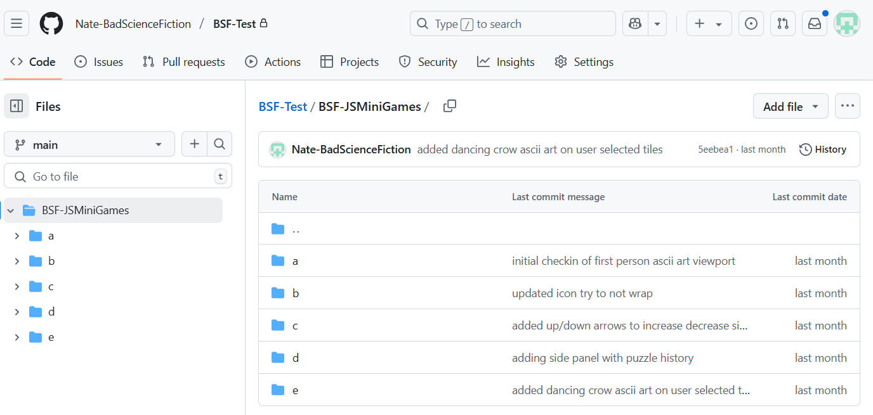This screenshot has width=873, height=415.
Task: Open folder e in the table
Action: tap(295, 390)
